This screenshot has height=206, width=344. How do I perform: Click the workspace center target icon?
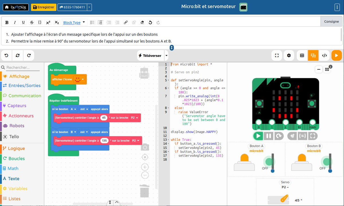(145, 157)
